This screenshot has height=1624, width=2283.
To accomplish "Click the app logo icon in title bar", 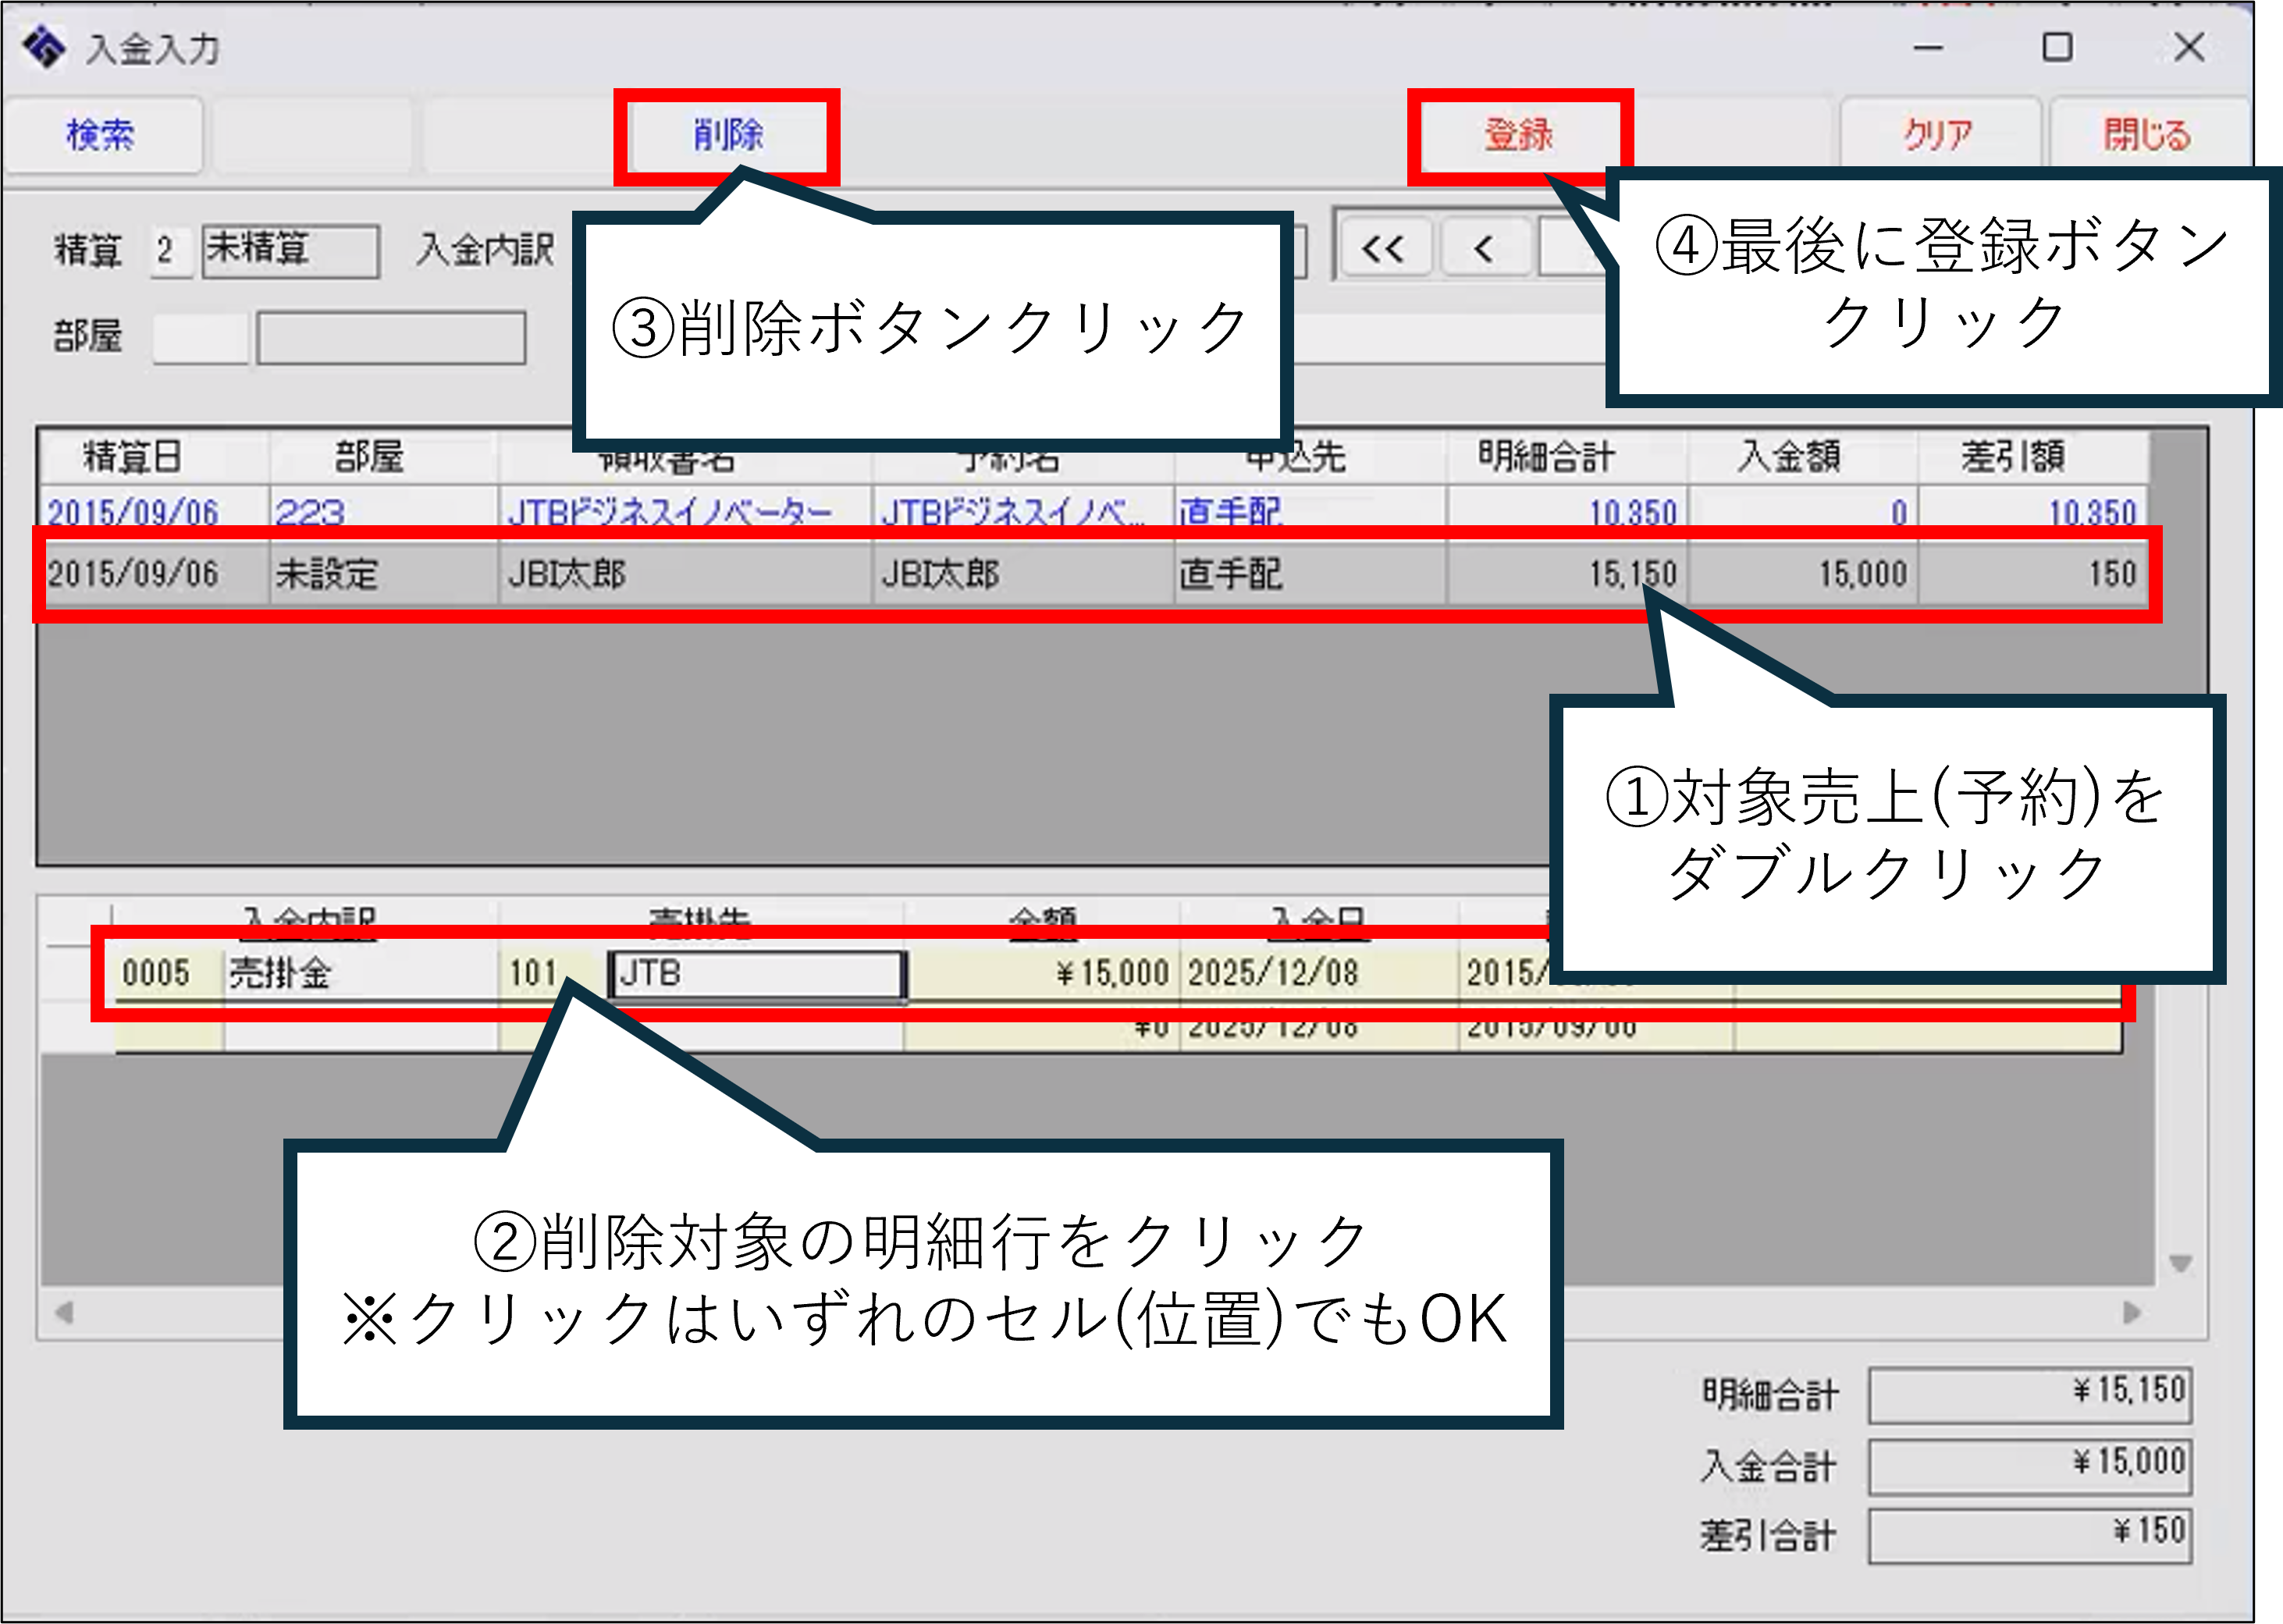I will click(44, 47).
